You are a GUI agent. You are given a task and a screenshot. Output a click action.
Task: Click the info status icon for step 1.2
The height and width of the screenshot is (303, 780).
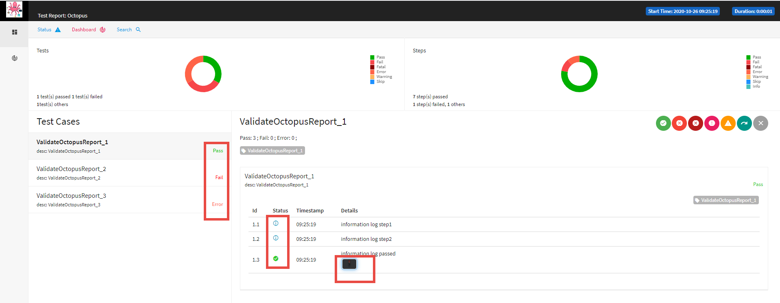point(276,238)
